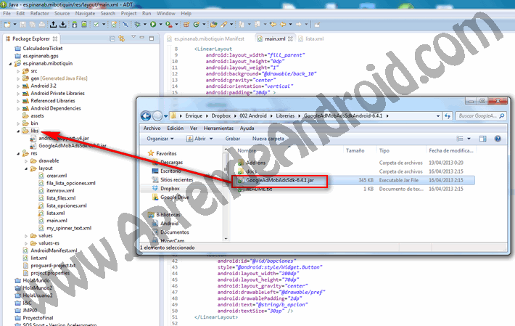Open Archivo menu in Explorer window
The image size is (515, 326).
[152, 129]
